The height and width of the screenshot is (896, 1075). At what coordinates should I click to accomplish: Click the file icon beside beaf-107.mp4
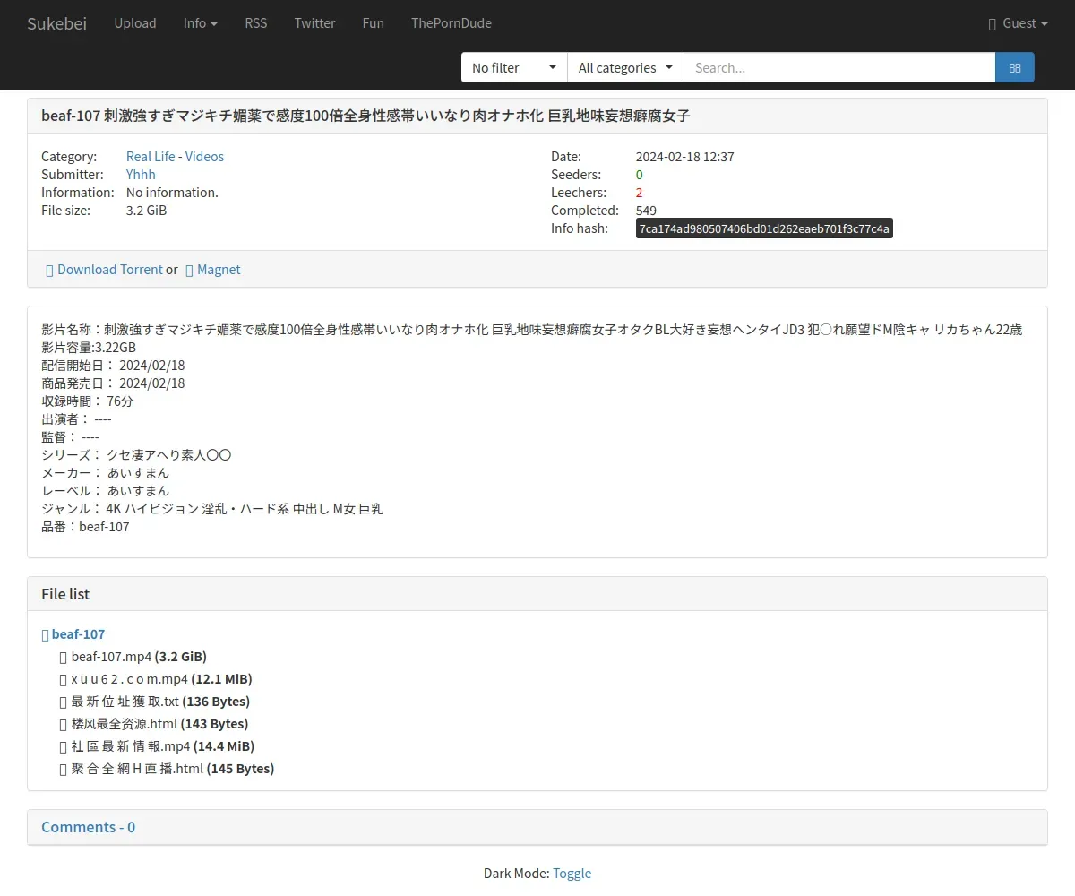pyautogui.click(x=63, y=657)
